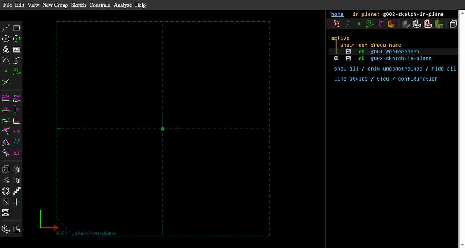Create new revolve group from toolbar
Image resolution: width=465 pixels, height=248 pixels.
(17, 180)
